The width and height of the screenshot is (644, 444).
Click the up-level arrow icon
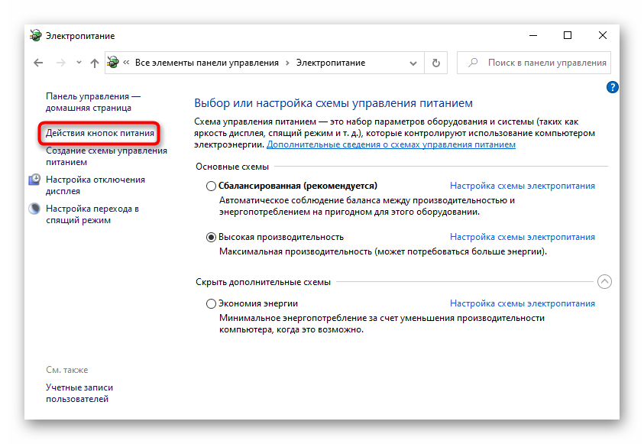pos(95,63)
